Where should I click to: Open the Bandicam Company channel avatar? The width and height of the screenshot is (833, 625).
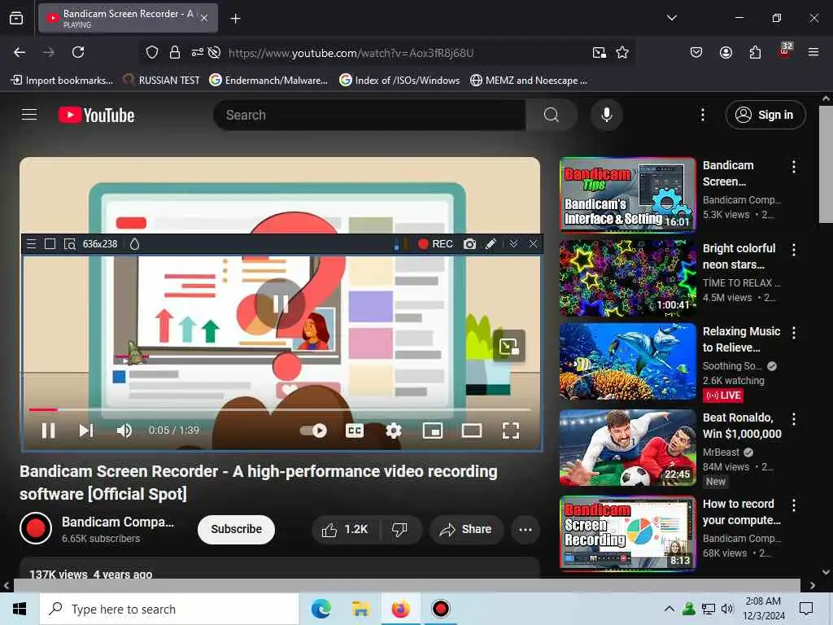click(36, 528)
